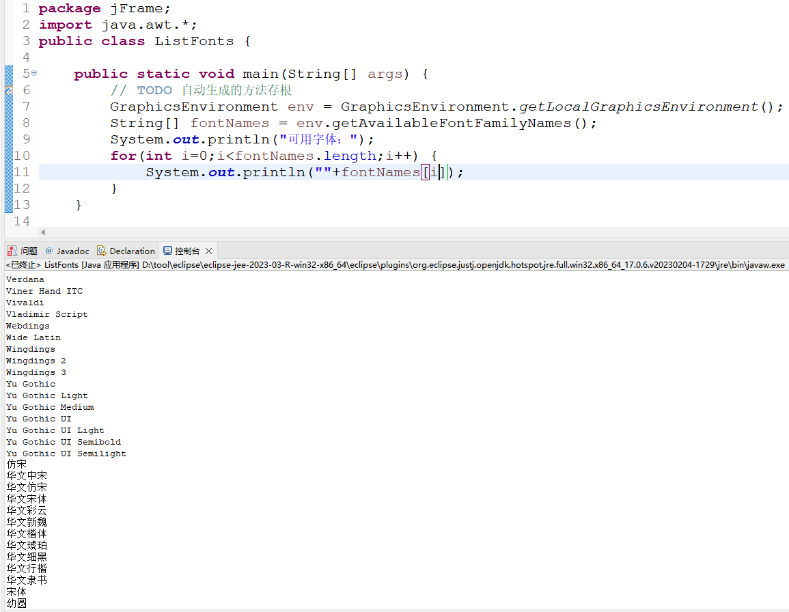The width and height of the screenshot is (789, 612).
Task: Click the ListFonts class name in the code
Action: [195, 40]
